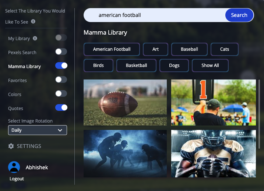The height and width of the screenshot is (191, 264).
Task: Click the info icon next to My Library
Action: tap(35, 38)
